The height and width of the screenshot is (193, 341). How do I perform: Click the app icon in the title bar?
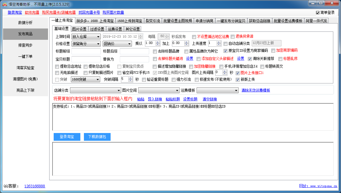(4, 4)
